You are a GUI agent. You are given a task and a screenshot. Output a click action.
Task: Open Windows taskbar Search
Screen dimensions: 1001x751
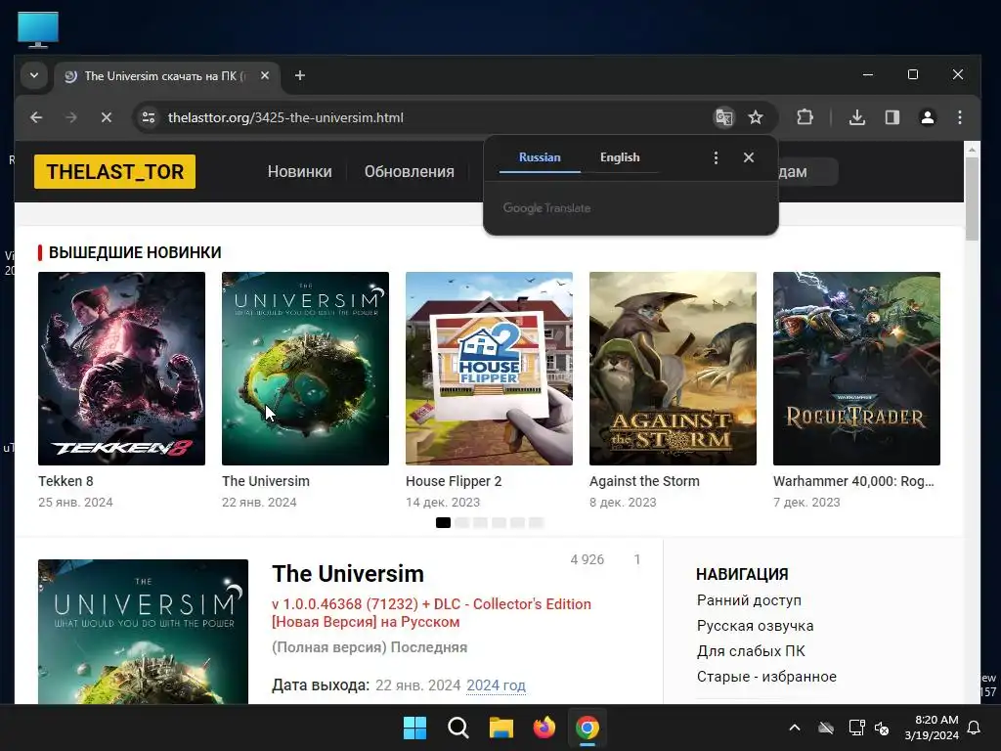coord(457,728)
